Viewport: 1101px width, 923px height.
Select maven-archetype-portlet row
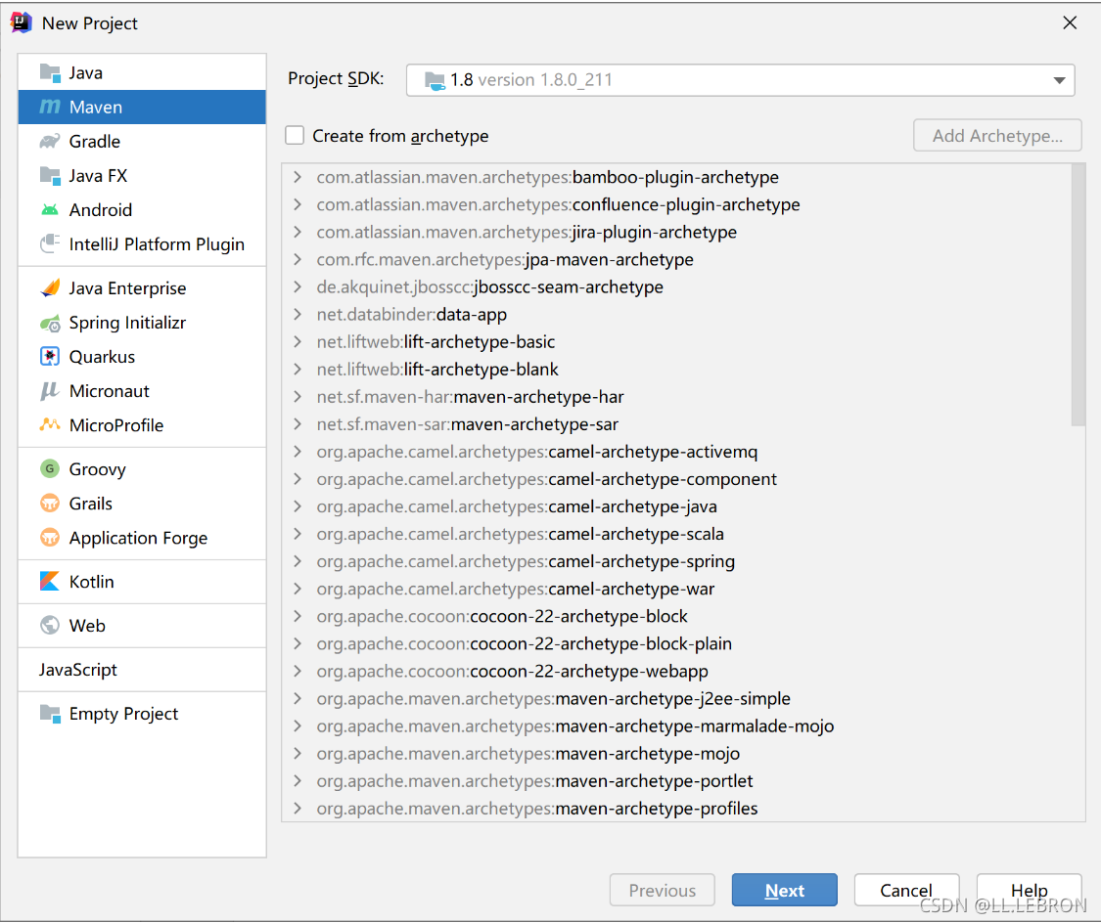(676, 780)
